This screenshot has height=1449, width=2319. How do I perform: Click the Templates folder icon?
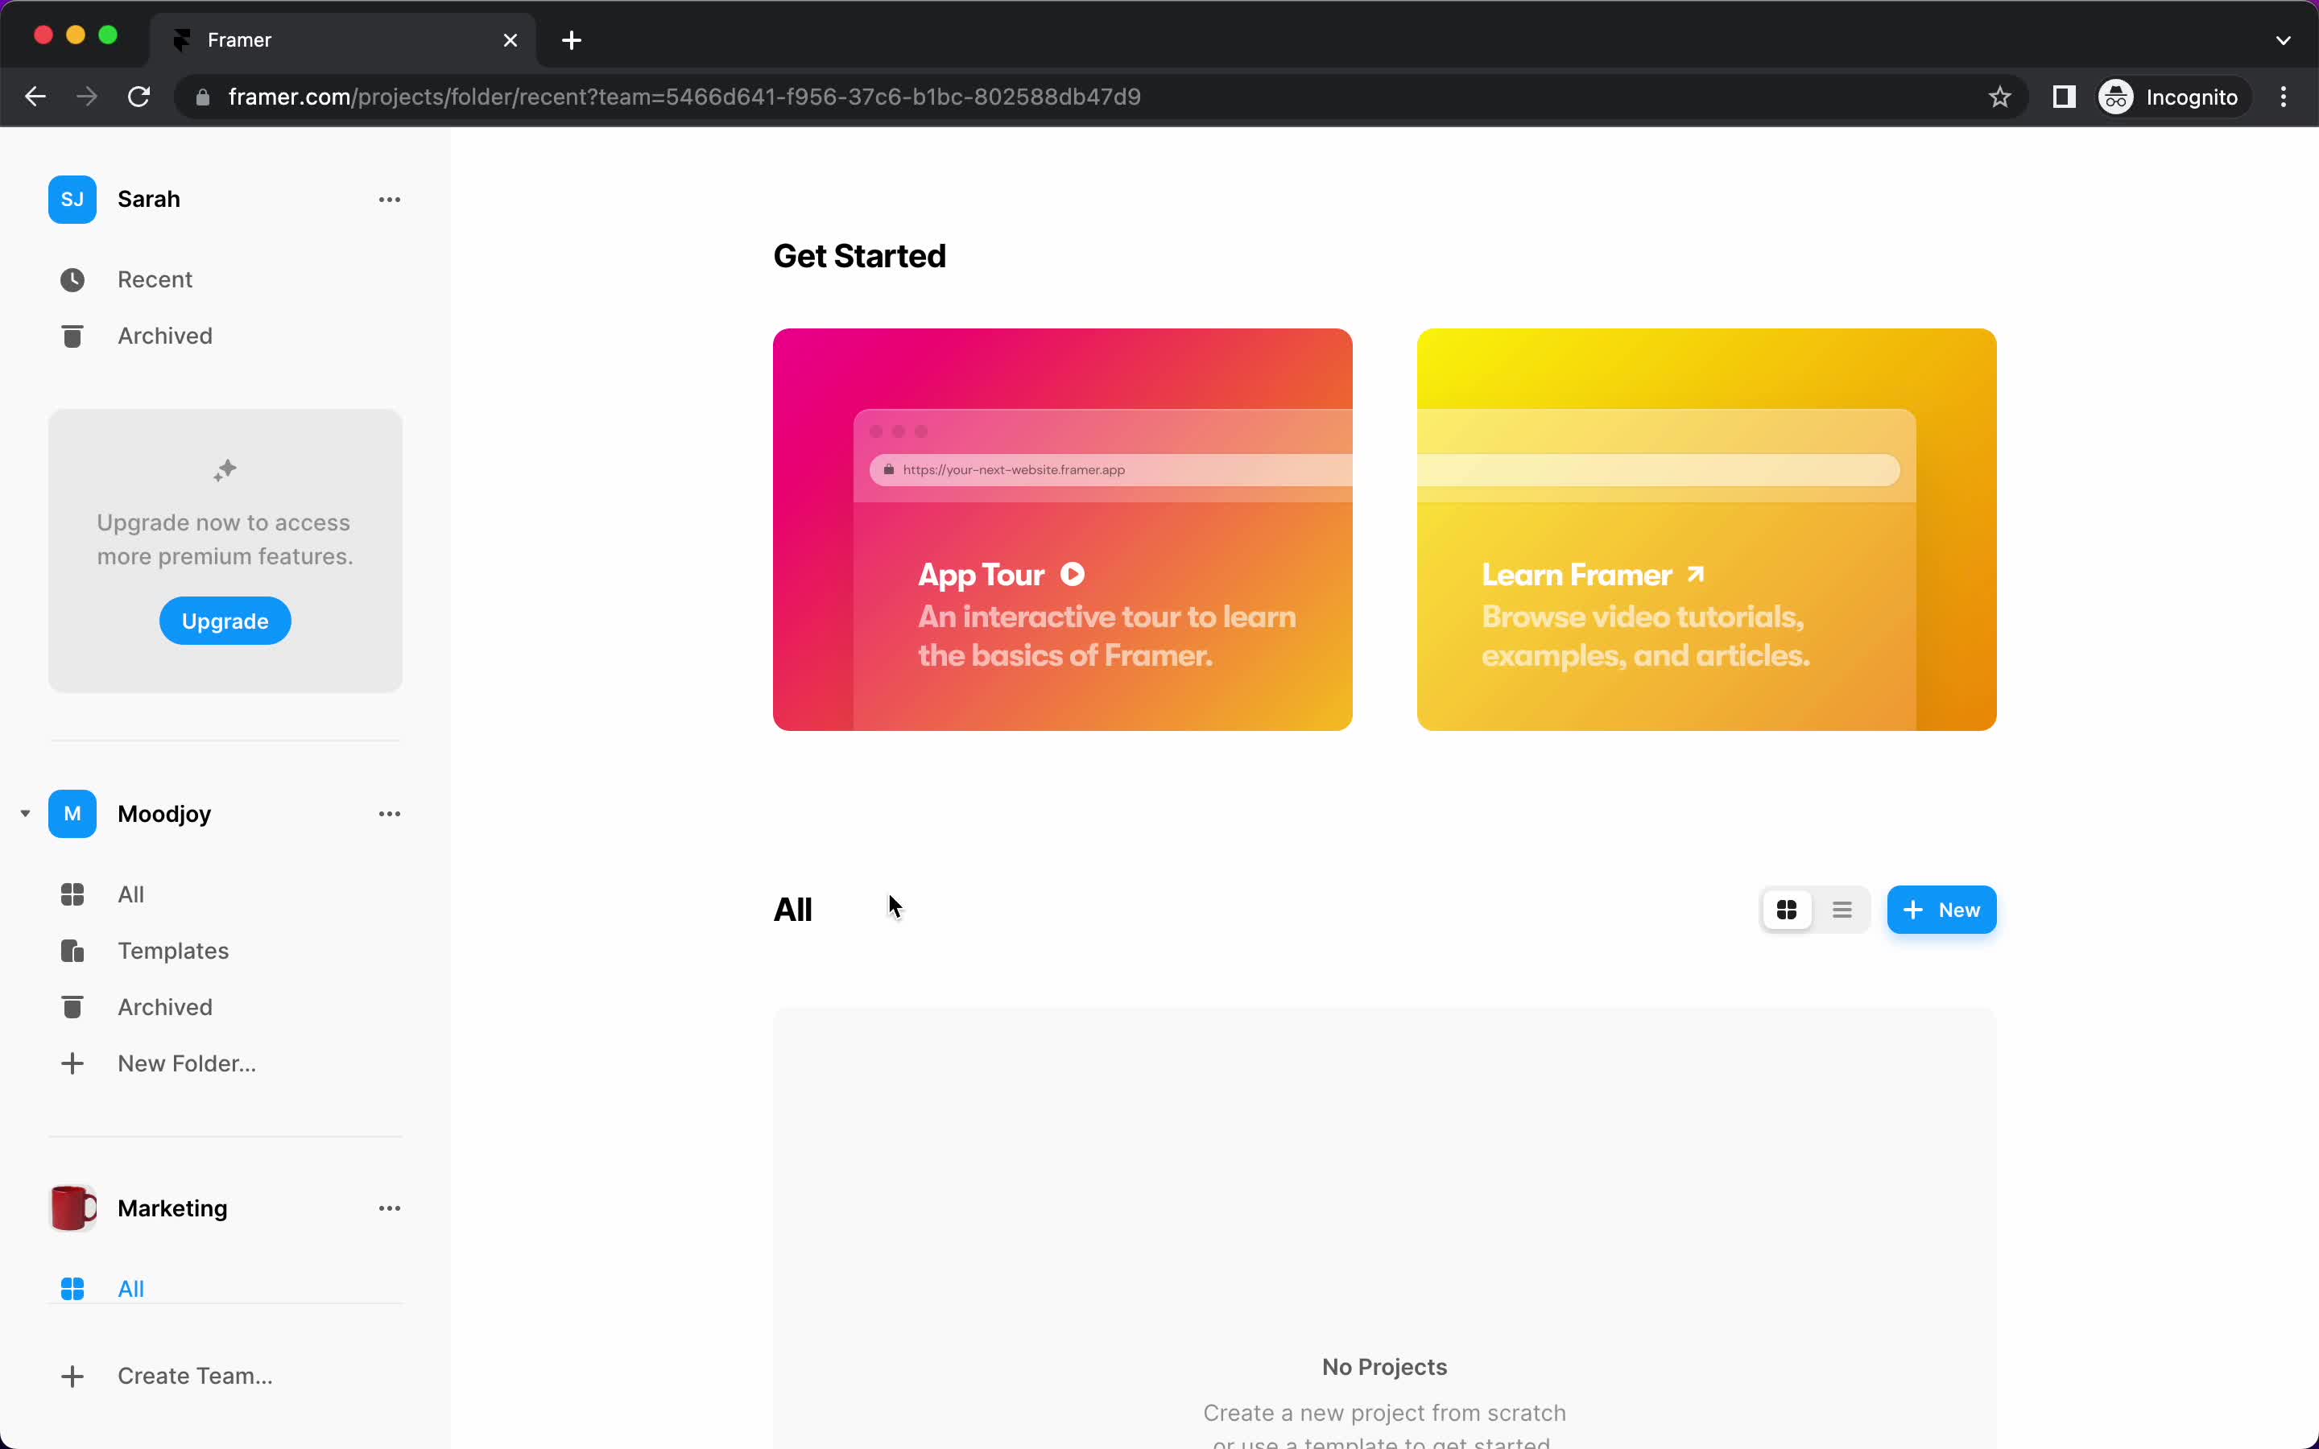pos(72,950)
